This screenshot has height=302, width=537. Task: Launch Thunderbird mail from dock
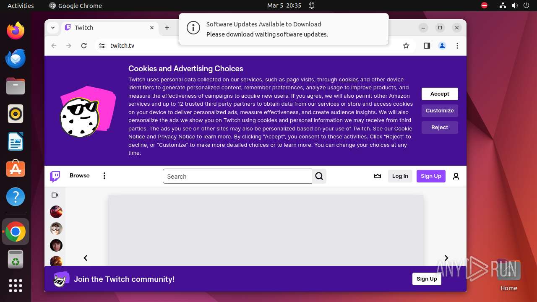click(16, 58)
